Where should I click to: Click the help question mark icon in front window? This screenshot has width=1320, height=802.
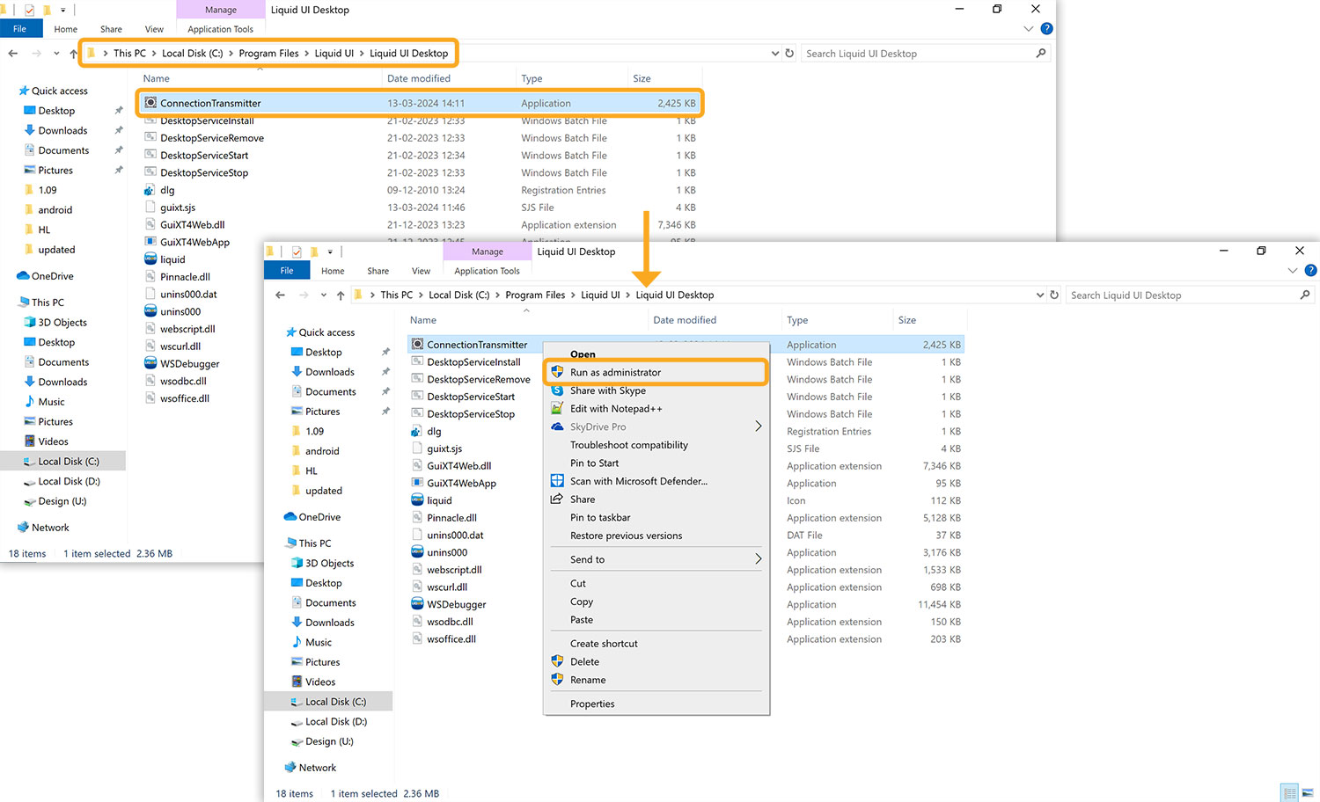pyautogui.click(x=1310, y=271)
